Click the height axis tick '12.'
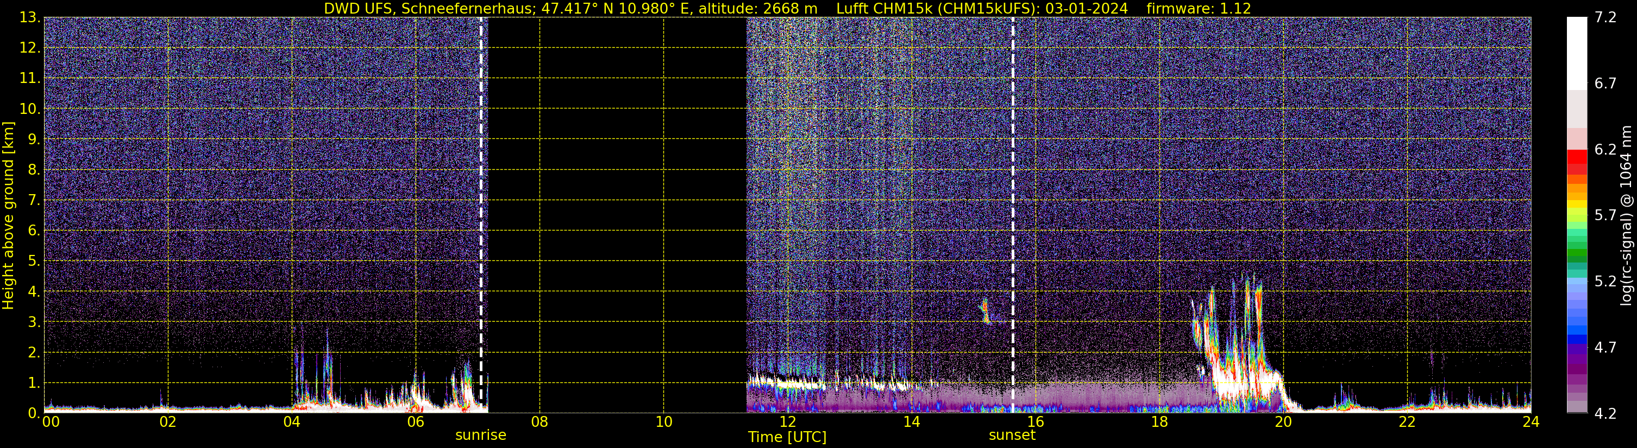The image size is (1637, 448). (30, 48)
